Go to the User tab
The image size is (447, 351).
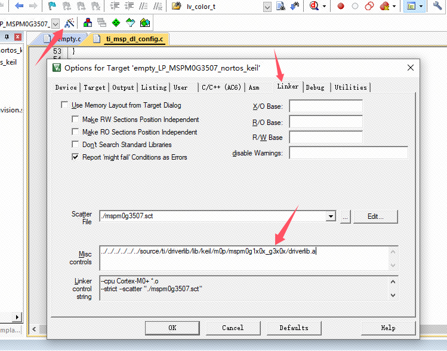pos(180,87)
